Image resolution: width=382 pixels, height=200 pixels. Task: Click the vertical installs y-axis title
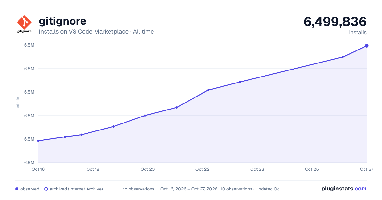click(x=18, y=104)
